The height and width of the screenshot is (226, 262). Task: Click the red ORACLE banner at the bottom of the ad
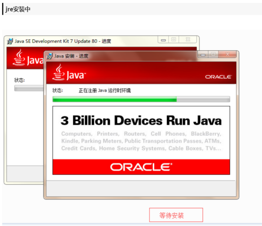pyautogui.click(x=141, y=167)
